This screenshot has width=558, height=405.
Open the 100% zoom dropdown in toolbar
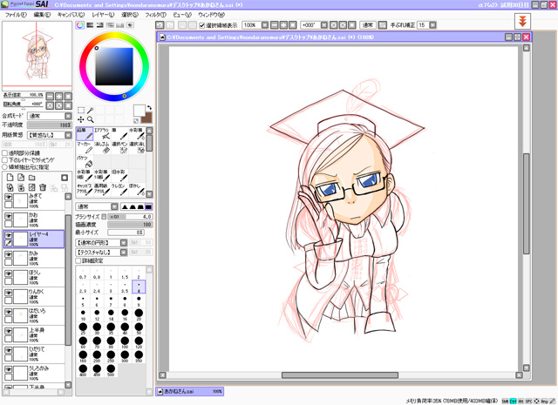[265, 25]
